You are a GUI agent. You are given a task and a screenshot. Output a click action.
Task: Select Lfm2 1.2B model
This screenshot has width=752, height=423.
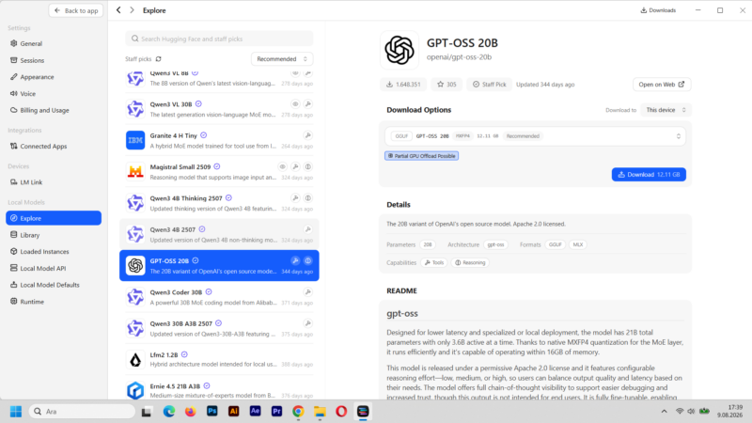219,359
